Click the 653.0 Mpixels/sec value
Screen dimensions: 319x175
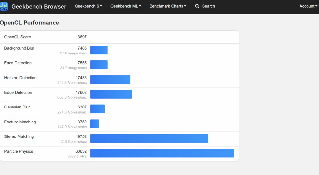72,97
